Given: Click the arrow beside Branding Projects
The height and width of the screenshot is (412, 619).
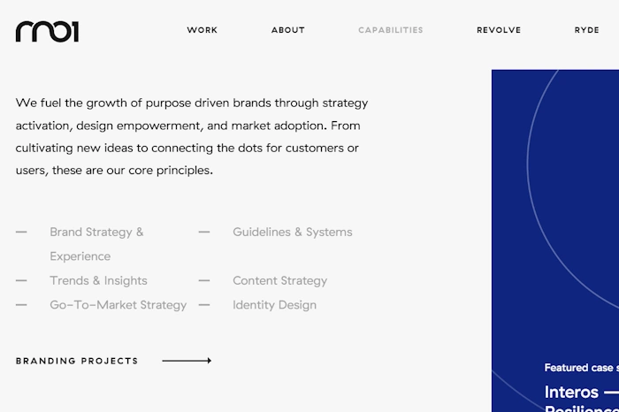Looking at the screenshot, I should coord(187,361).
